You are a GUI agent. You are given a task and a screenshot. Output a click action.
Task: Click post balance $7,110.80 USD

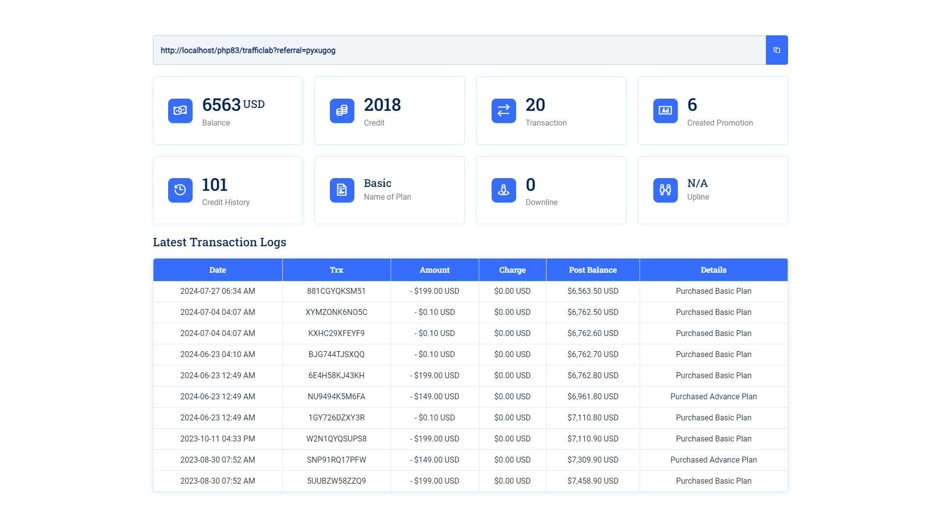[593, 418]
